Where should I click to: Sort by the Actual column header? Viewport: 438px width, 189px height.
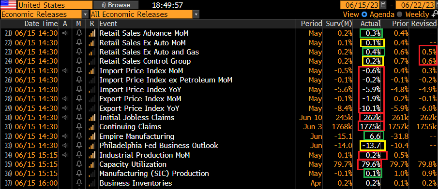tap(370, 24)
